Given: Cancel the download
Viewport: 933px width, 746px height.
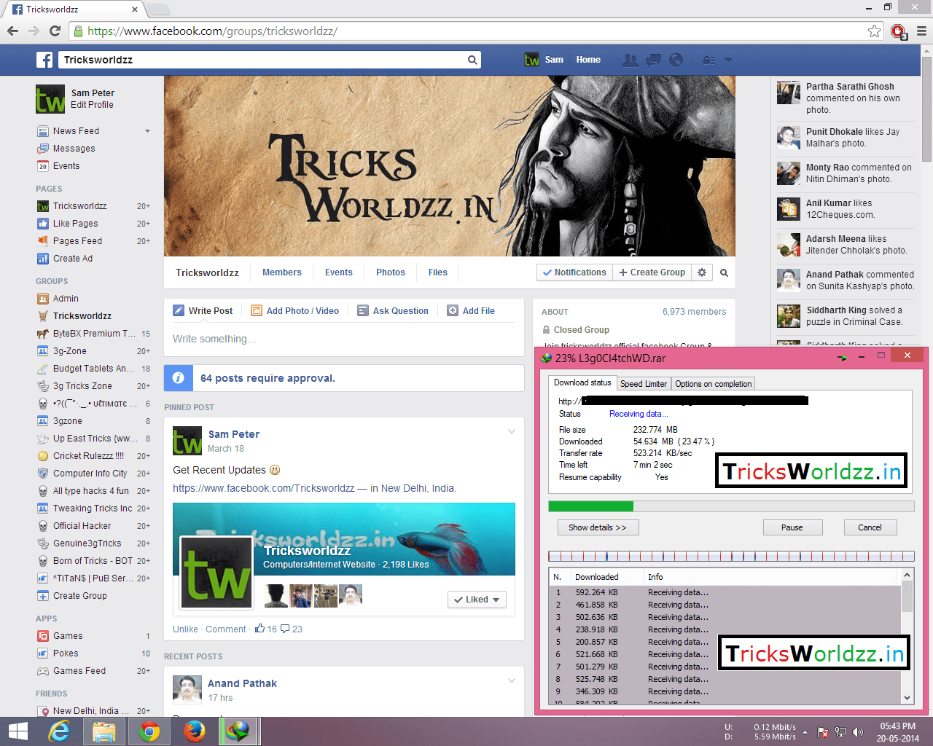Looking at the screenshot, I should (x=870, y=527).
